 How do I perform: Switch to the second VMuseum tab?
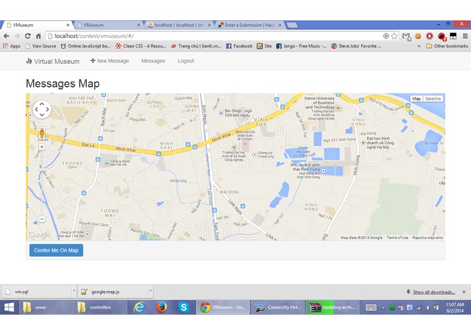pos(108,25)
